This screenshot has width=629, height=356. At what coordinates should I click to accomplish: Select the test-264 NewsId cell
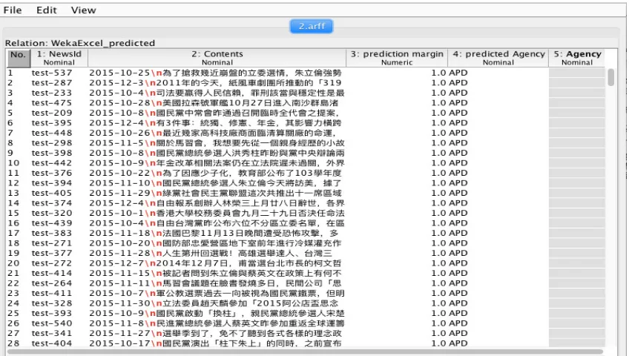tap(59, 283)
